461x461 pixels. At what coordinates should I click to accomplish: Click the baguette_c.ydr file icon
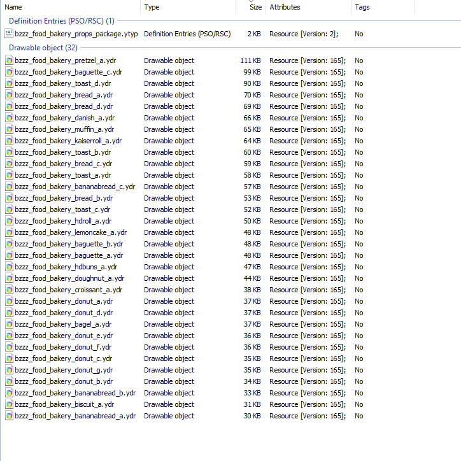[x=9, y=72]
